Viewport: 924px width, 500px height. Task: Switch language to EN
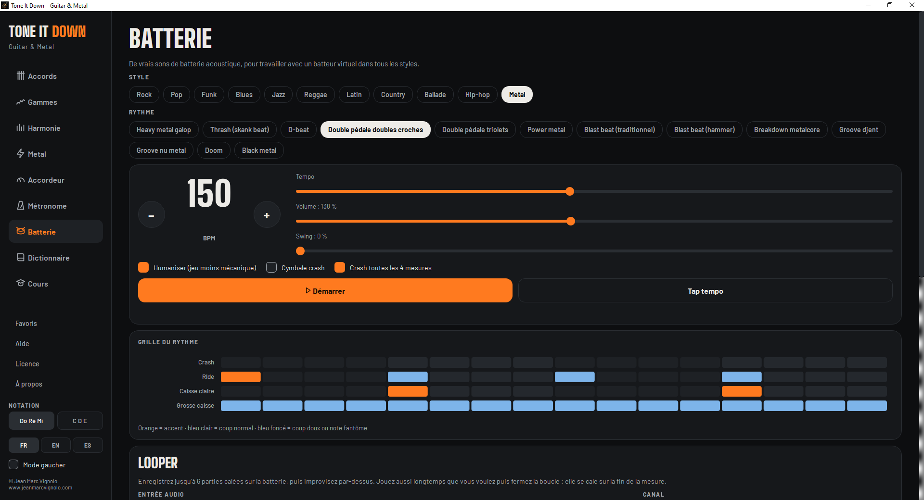point(56,445)
